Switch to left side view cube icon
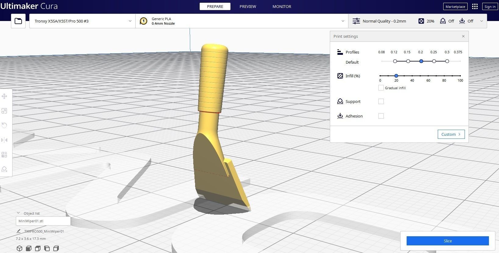 click(x=47, y=248)
